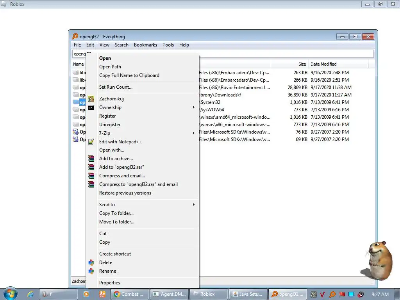
Task: Sort results by the Size column header
Action: [289, 64]
